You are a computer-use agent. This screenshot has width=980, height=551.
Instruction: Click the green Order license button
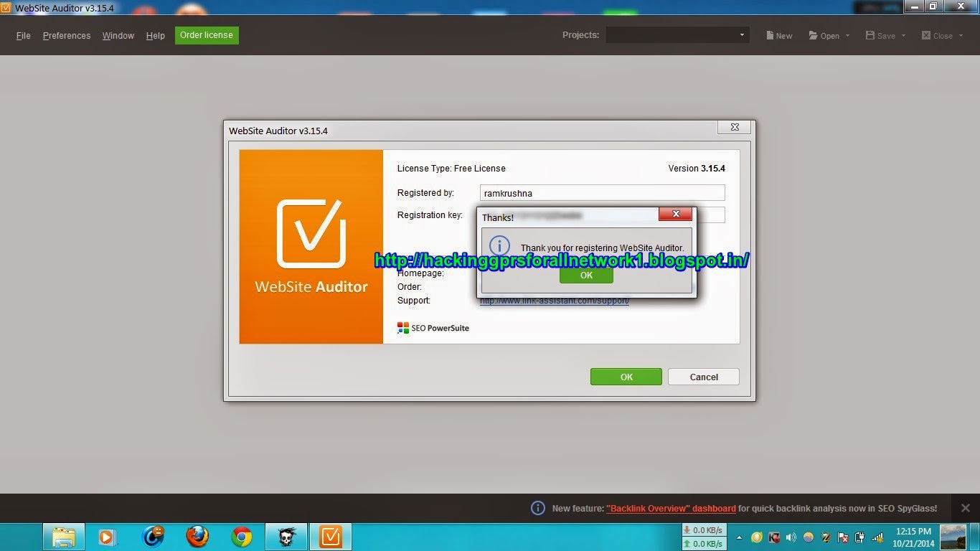207,35
